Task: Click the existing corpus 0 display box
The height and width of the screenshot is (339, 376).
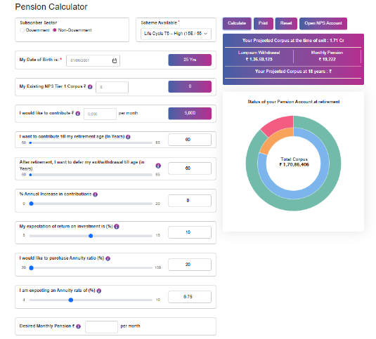Action: 190,86
